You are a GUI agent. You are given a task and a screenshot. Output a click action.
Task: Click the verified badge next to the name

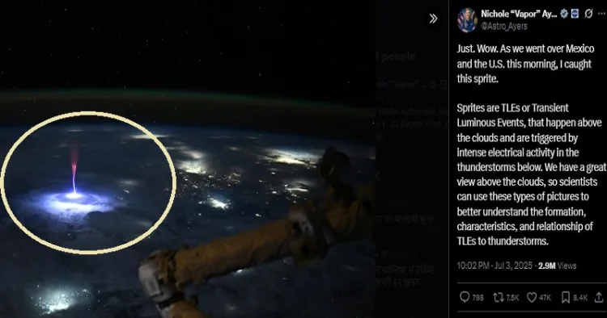564,14
